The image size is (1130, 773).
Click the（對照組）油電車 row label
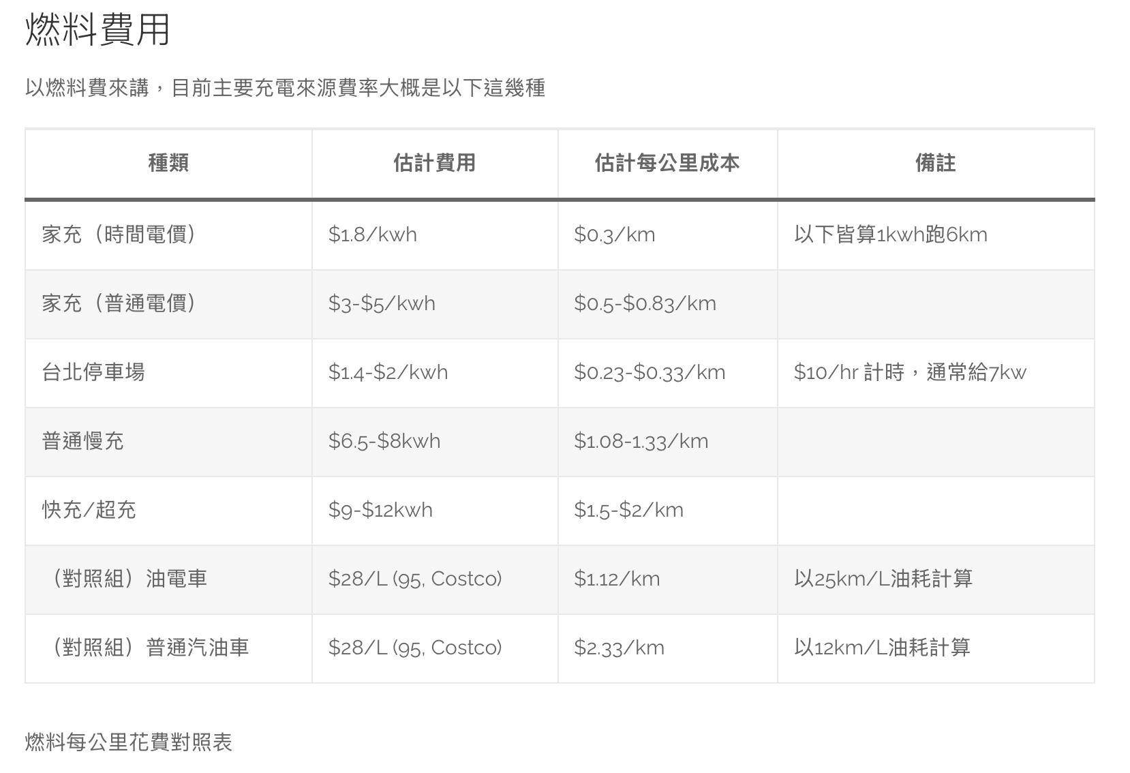tap(125, 579)
